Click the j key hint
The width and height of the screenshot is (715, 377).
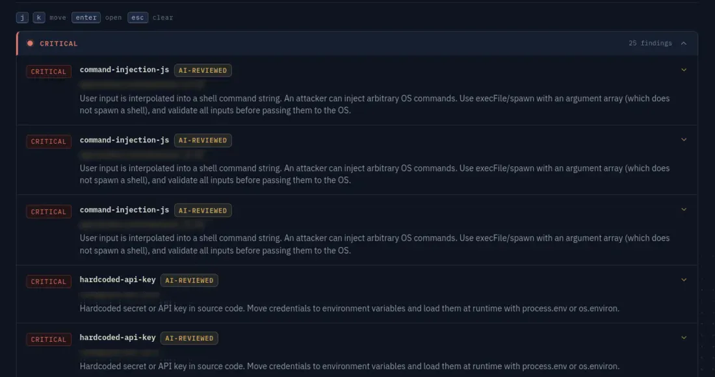click(22, 18)
